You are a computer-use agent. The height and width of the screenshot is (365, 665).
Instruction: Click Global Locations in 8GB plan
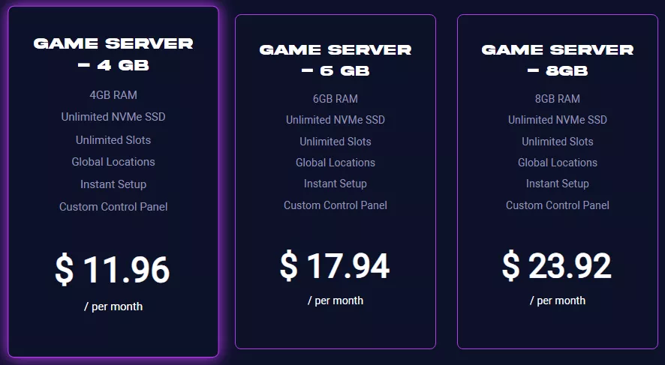[x=558, y=163]
